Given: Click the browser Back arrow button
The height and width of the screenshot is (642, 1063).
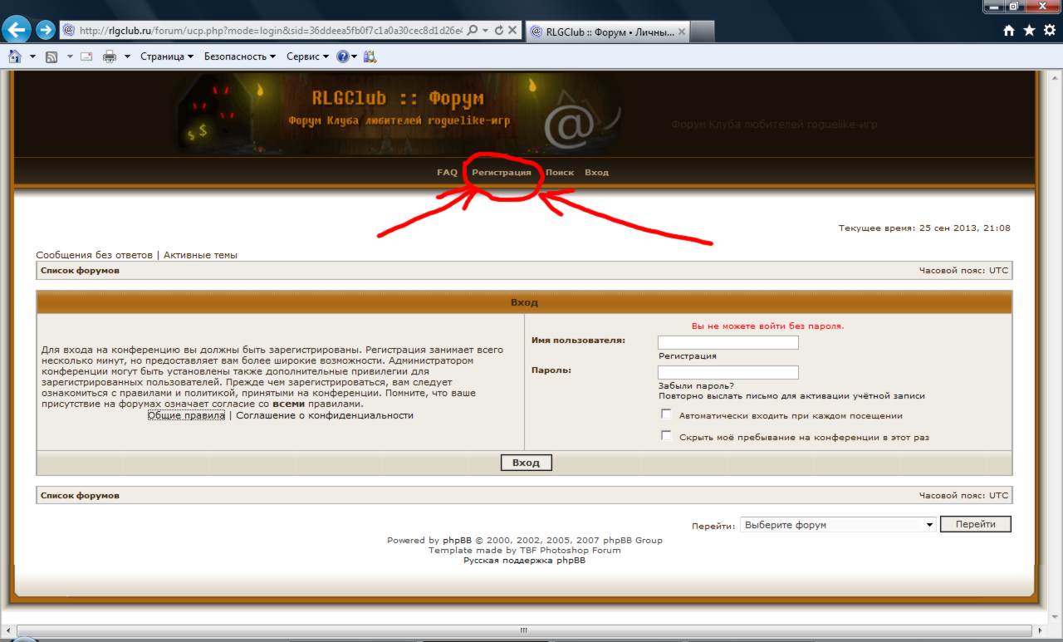Looking at the screenshot, I should click(16, 31).
